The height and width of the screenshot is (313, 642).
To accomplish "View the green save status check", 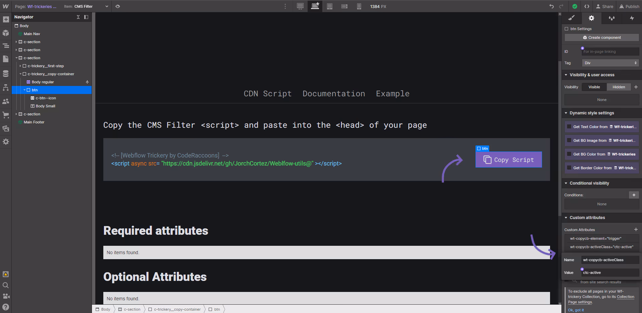I will (574, 6).
